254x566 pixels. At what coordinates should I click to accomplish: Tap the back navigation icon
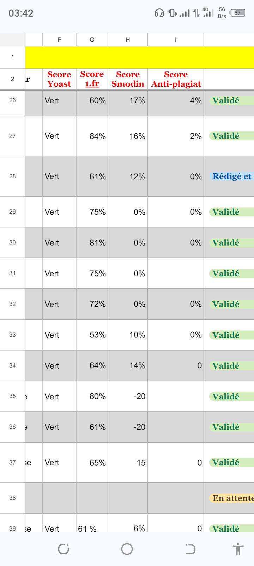[190, 549]
